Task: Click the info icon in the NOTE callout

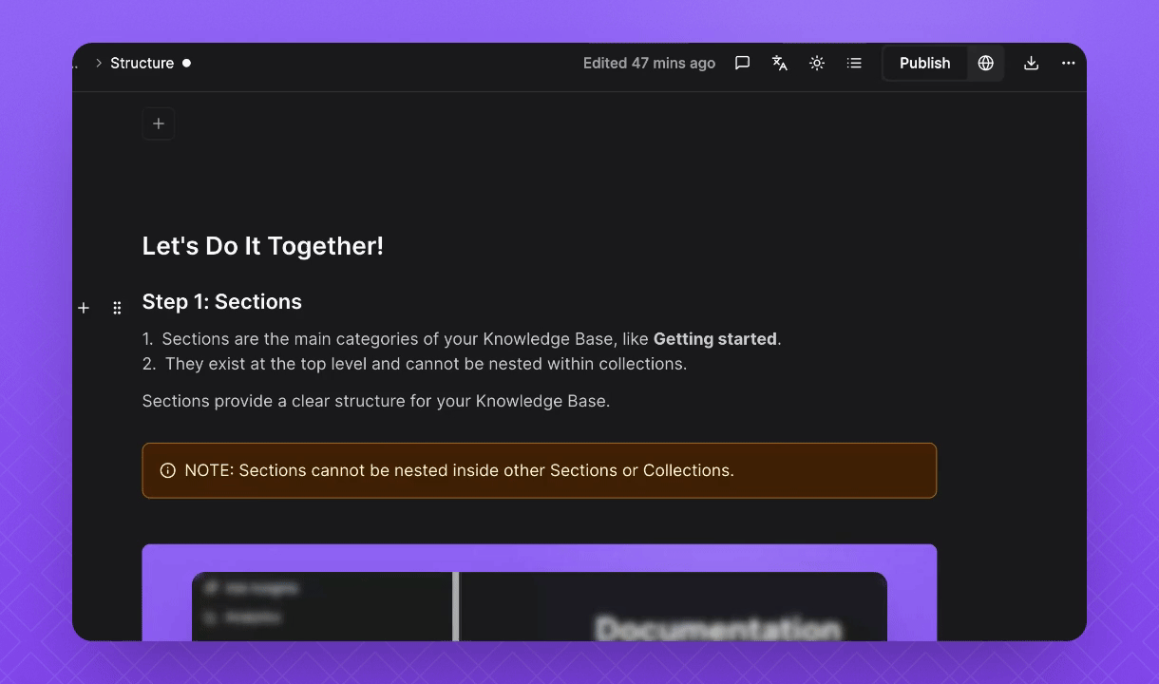Action: (168, 470)
